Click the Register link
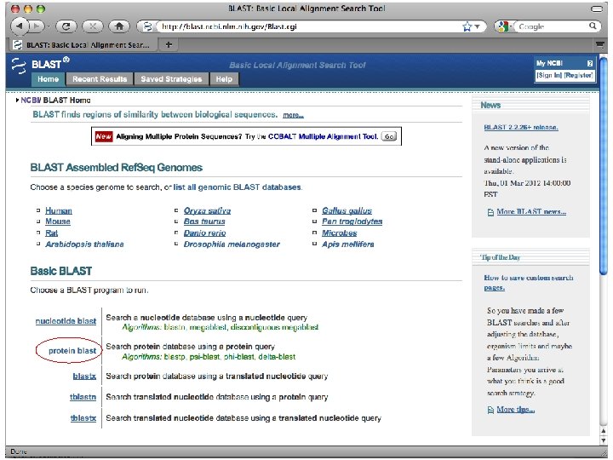This screenshot has width=613, height=460. [x=579, y=75]
